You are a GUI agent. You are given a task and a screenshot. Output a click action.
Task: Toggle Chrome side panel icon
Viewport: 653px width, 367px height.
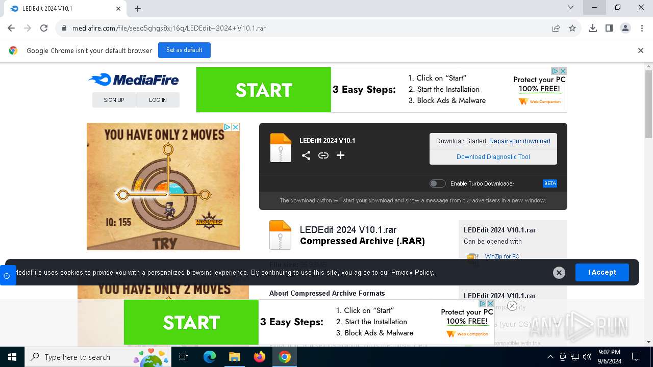(x=609, y=28)
